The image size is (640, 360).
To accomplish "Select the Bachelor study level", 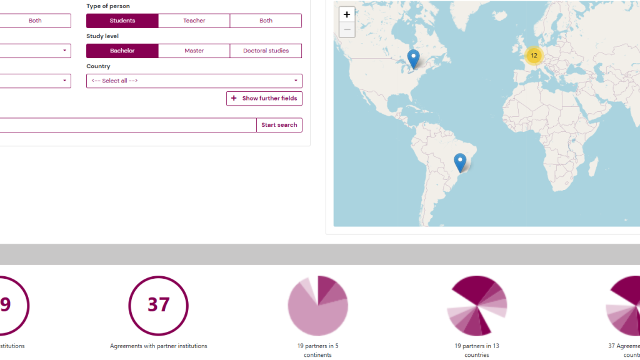I will [x=122, y=51].
